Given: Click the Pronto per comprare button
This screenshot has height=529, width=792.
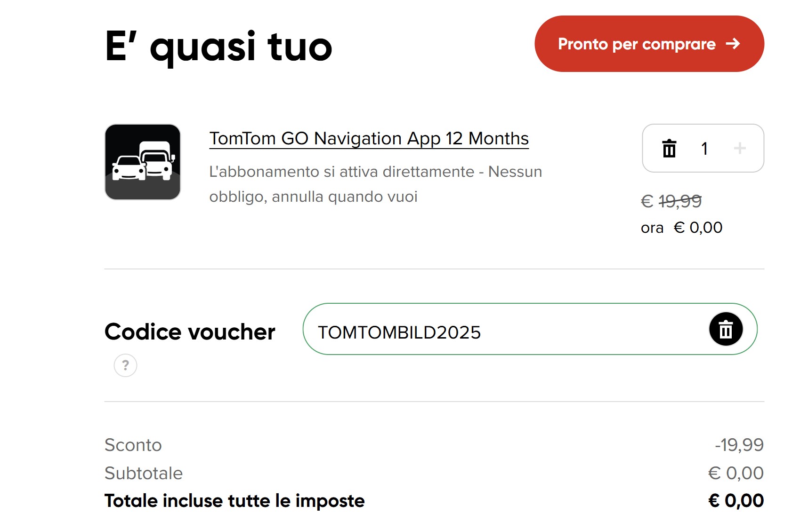Looking at the screenshot, I should (x=636, y=44).
